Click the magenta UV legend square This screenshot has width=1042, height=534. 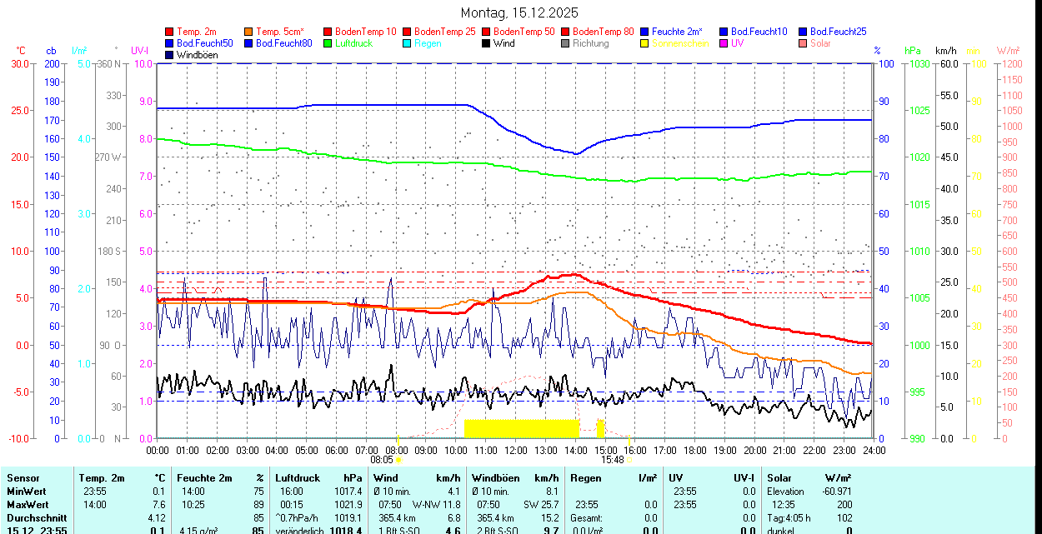(x=724, y=43)
